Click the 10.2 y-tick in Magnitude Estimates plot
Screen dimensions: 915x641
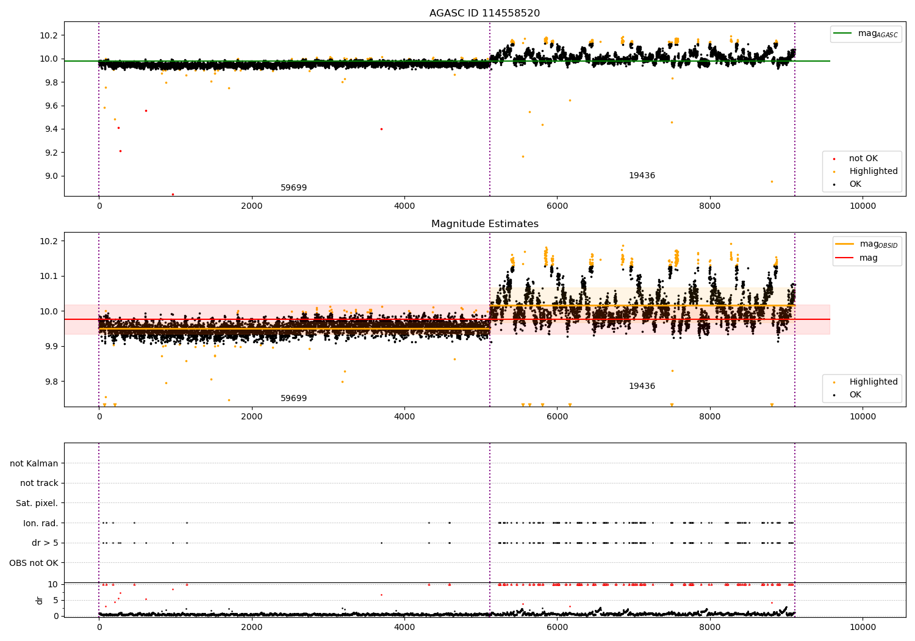point(49,241)
